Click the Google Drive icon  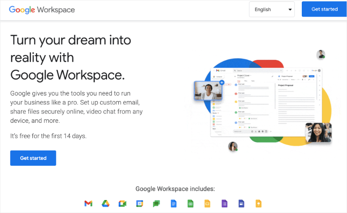(x=105, y=204)
